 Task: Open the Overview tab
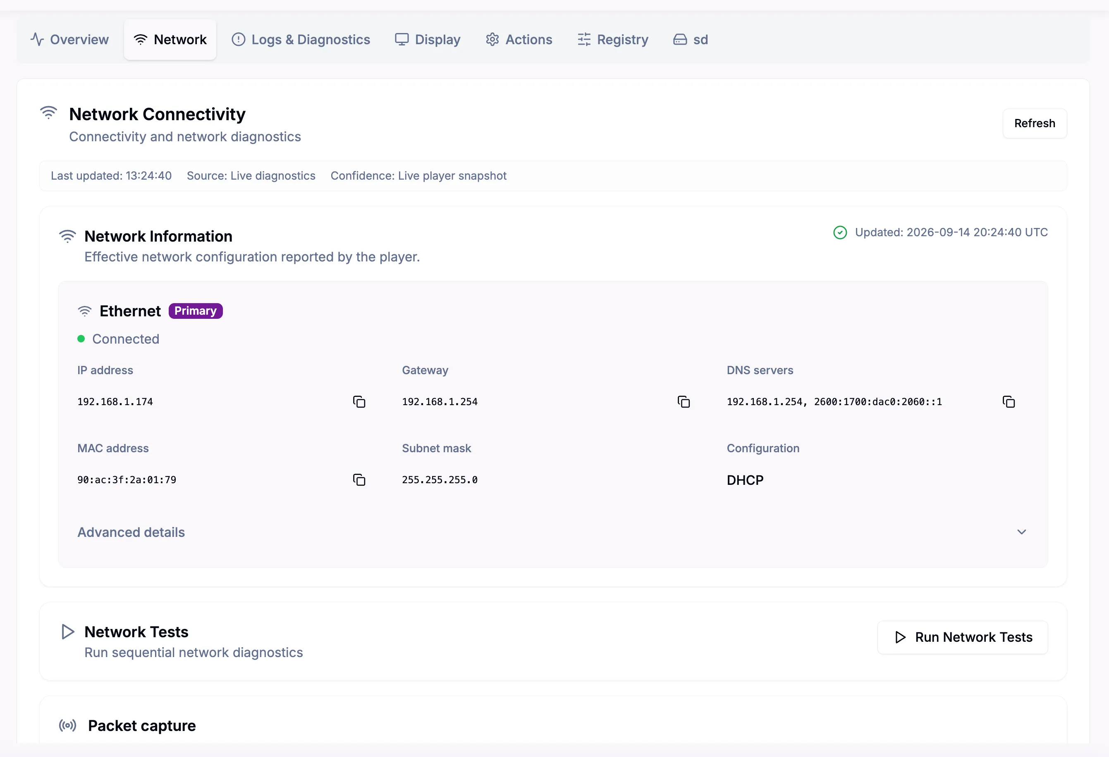tap(69, 40)
